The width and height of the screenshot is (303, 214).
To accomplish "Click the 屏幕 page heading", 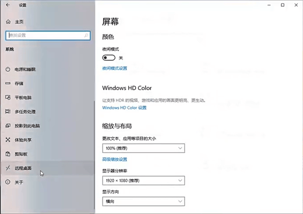I will click(x=110, y=22).
